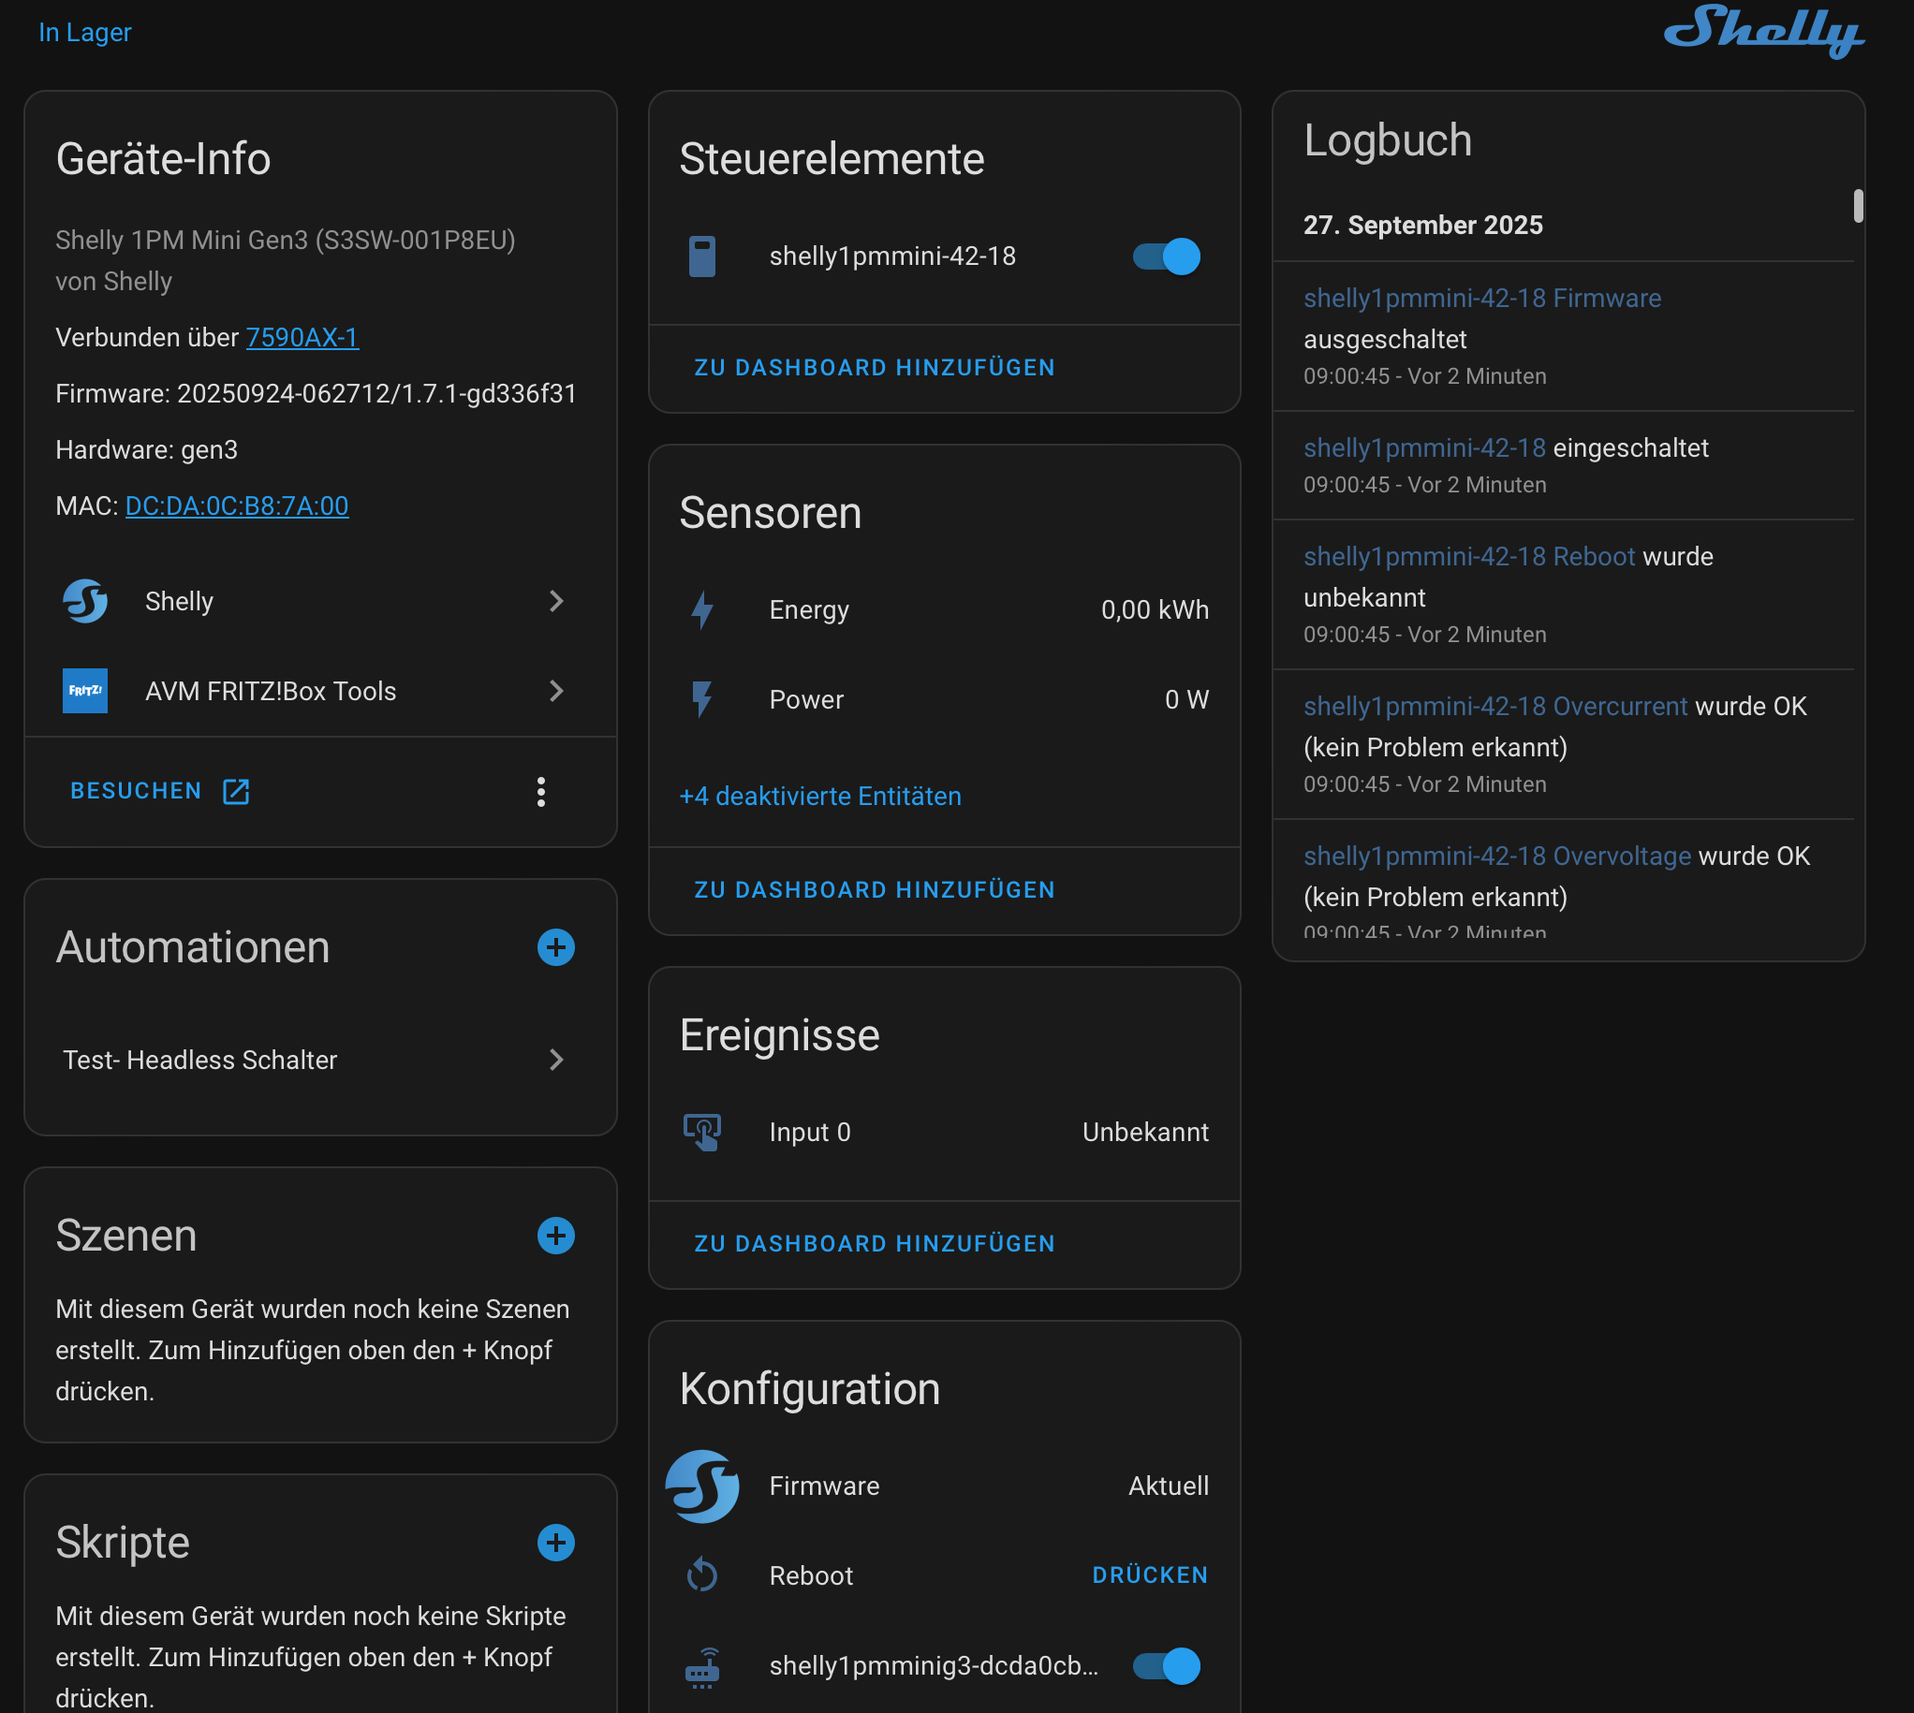This screenshot has height=1713, width=1914.
Task: Expand the Shelly integration row chevron
Action: (555, 601)
